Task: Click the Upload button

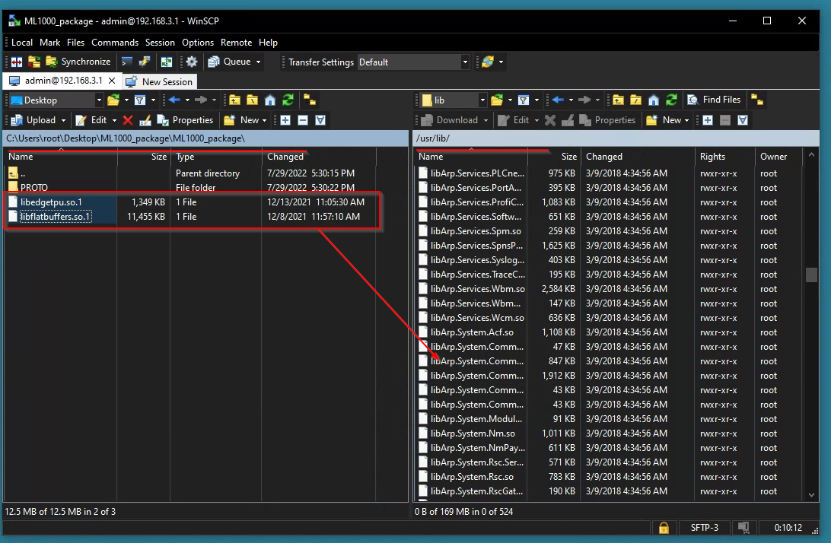Action: 33,120
